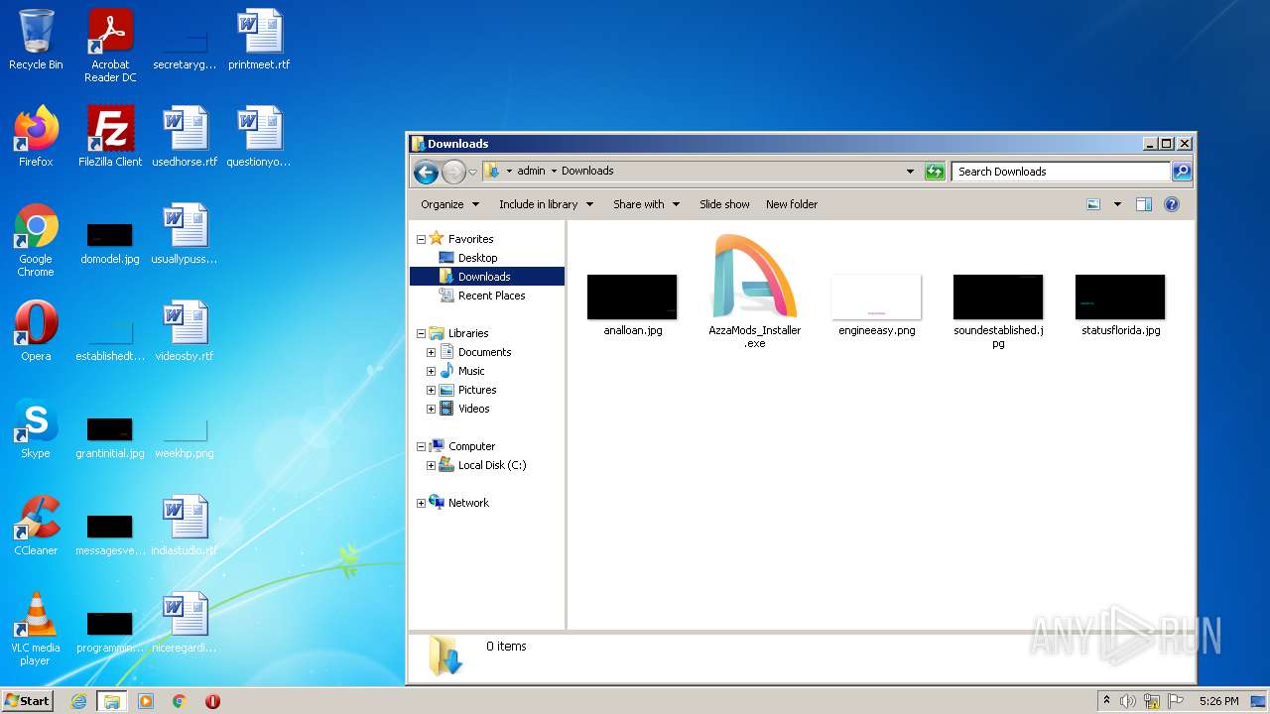Open Explorer help button
Viewport: 1270px width, 714px height.
tap(1172, 204)
